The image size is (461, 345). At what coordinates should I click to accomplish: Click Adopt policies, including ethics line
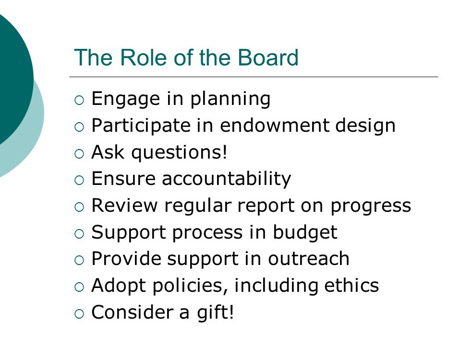click(x=235, y=286)
